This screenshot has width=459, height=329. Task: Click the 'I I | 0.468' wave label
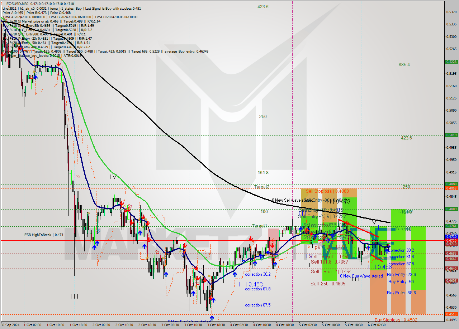pyautogui.click(x=380, y=267)
